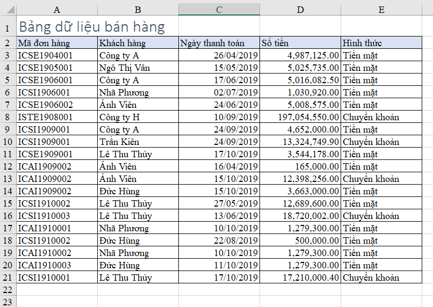Image resolution: width=433 pixels, height=307 pixels.
Task: Click the Select All corner triangle
Action: click(x=10, y=10)
